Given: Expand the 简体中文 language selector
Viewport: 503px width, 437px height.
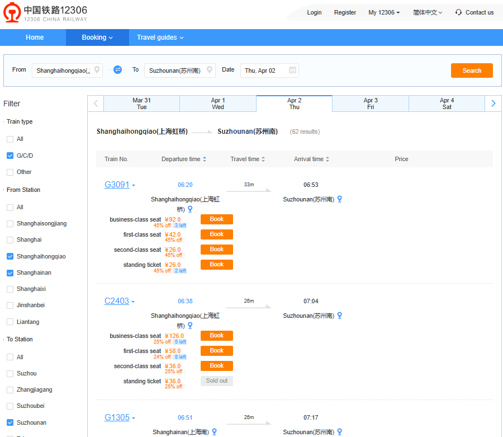Looking at the screenshot, I should point(428,12).
